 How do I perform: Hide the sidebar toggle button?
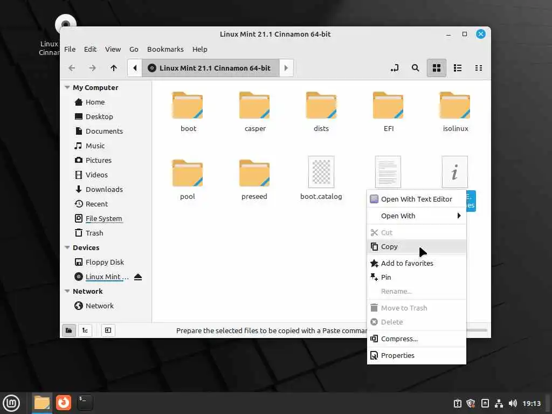coord(108,330)
